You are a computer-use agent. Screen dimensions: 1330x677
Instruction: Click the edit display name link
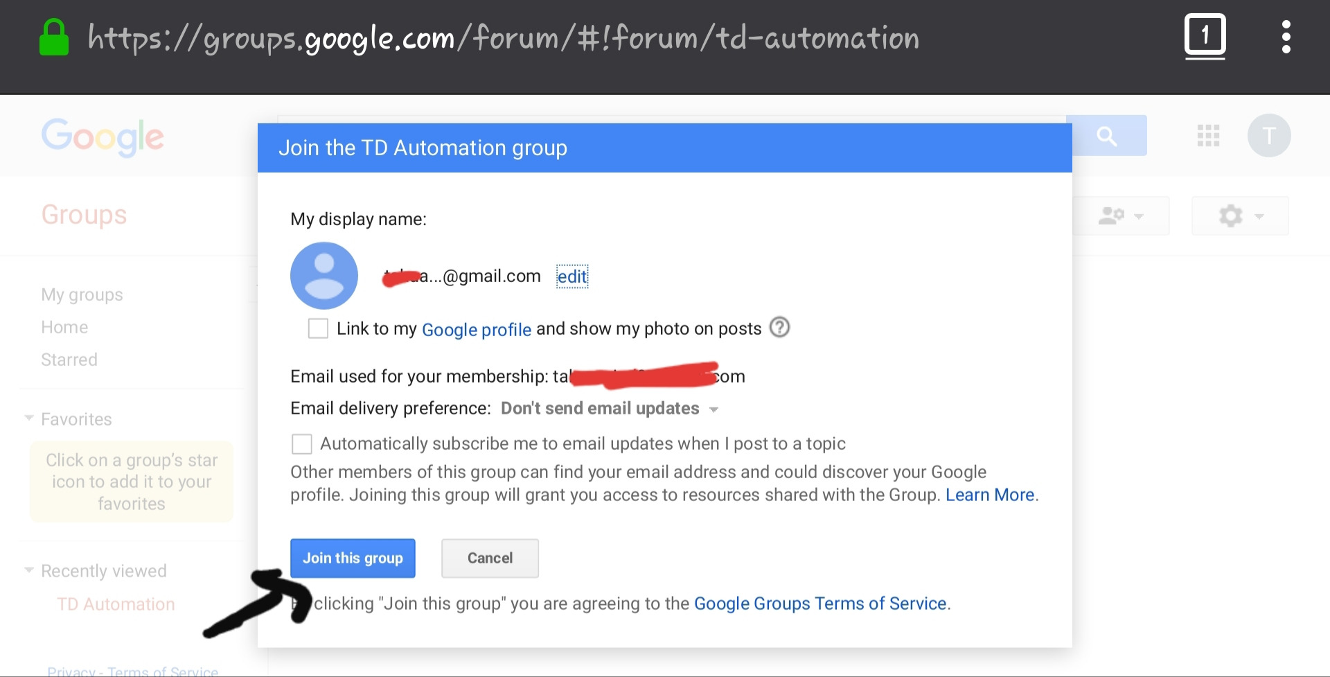tap(572, 276)
